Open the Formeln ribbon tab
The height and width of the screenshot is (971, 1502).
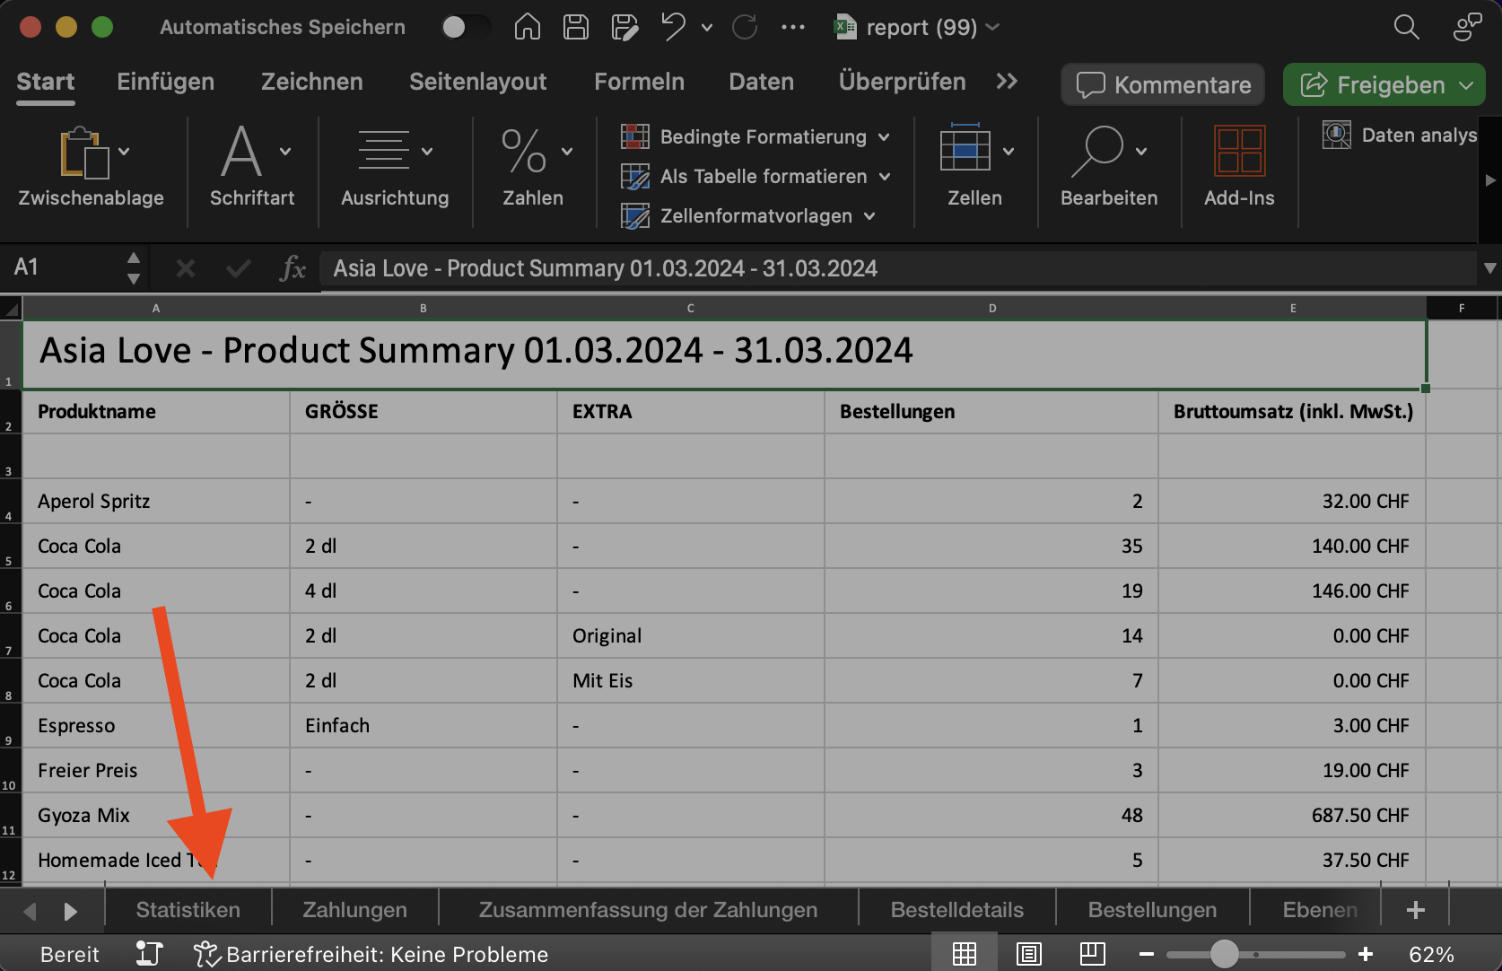coord(639,82)
